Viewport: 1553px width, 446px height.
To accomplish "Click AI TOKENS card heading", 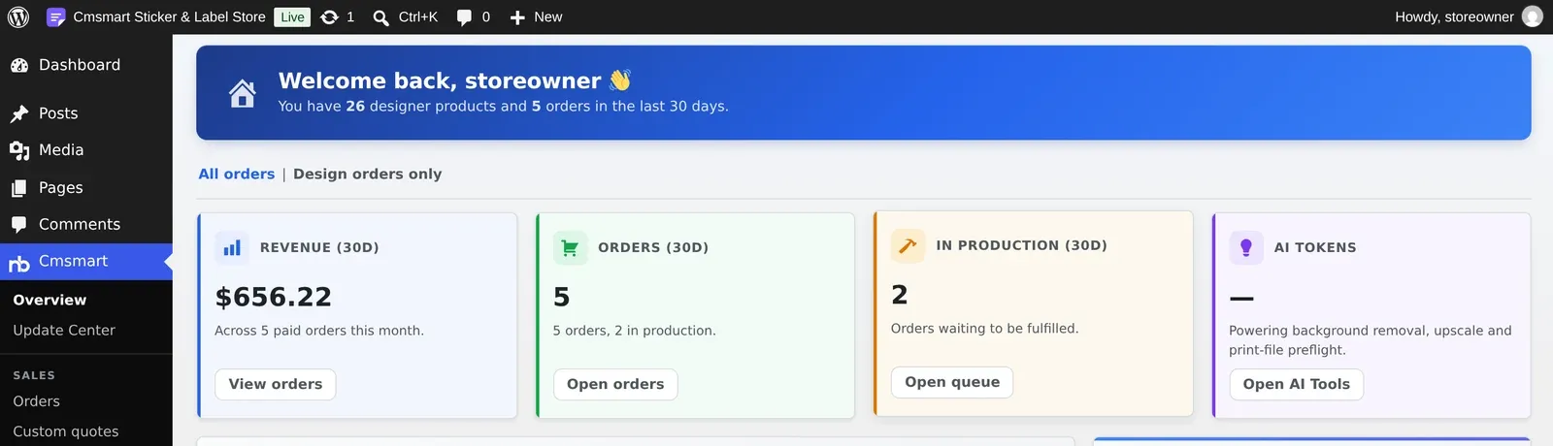I will (1315, 248).
